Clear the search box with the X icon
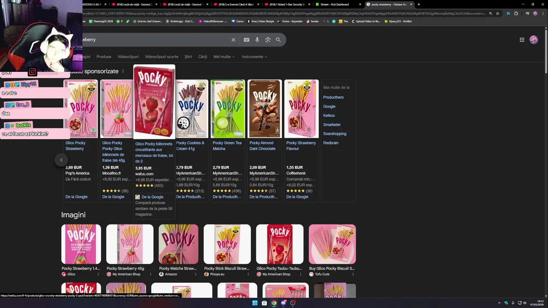Viewport: 548px width, 308px height. tap(233, 40)
